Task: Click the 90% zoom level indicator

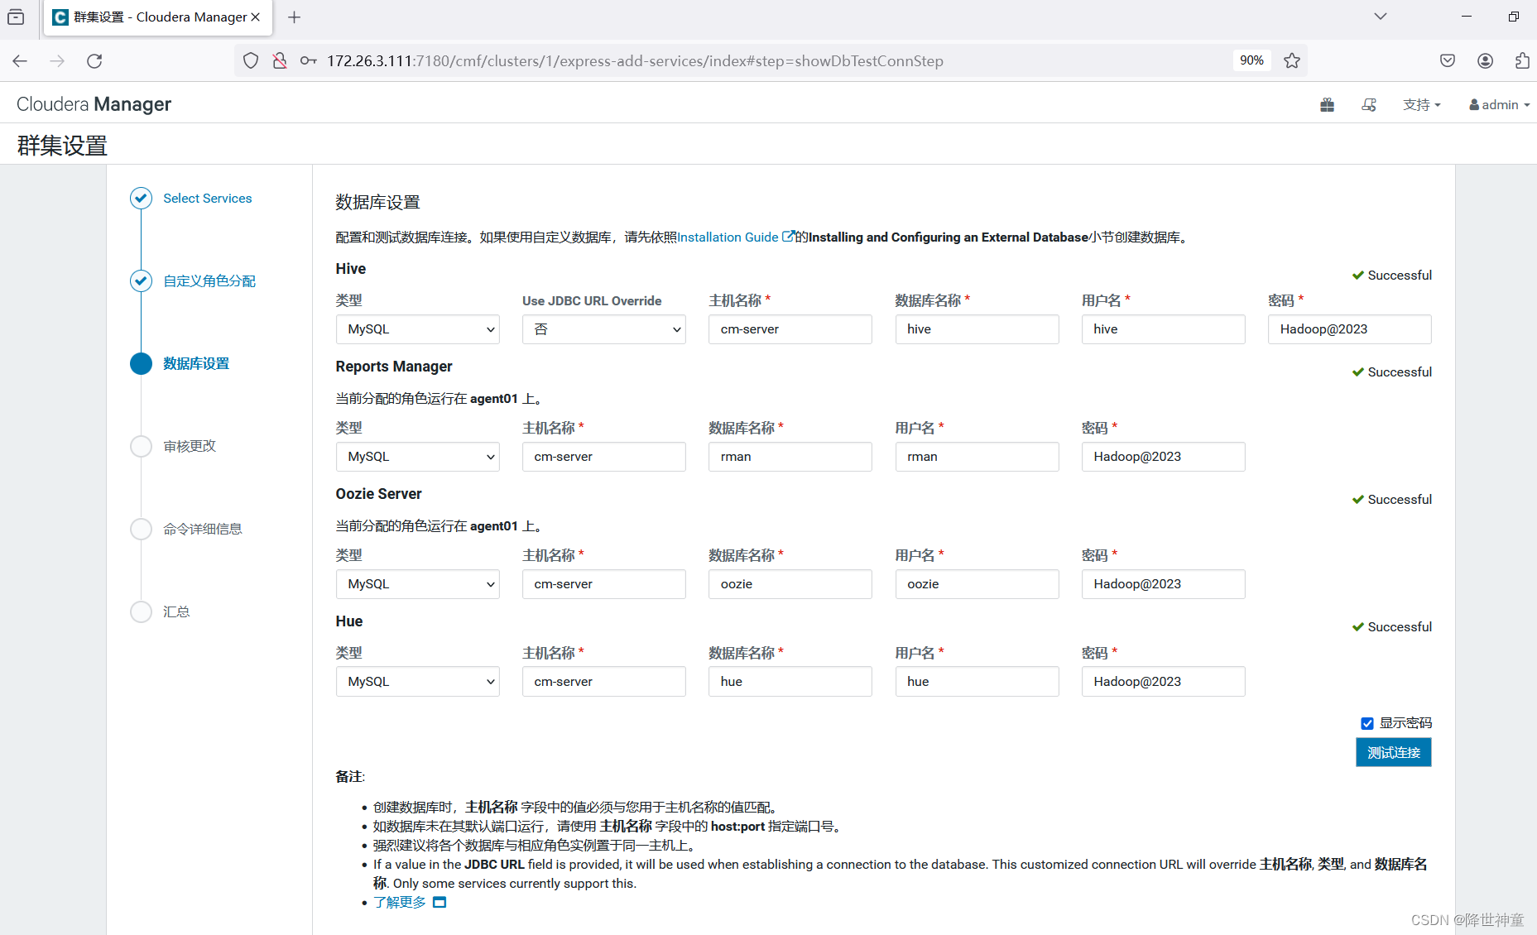Action: [1251, 60]
